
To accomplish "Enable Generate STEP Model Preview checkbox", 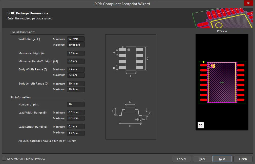I will click(x=4, y=159).
